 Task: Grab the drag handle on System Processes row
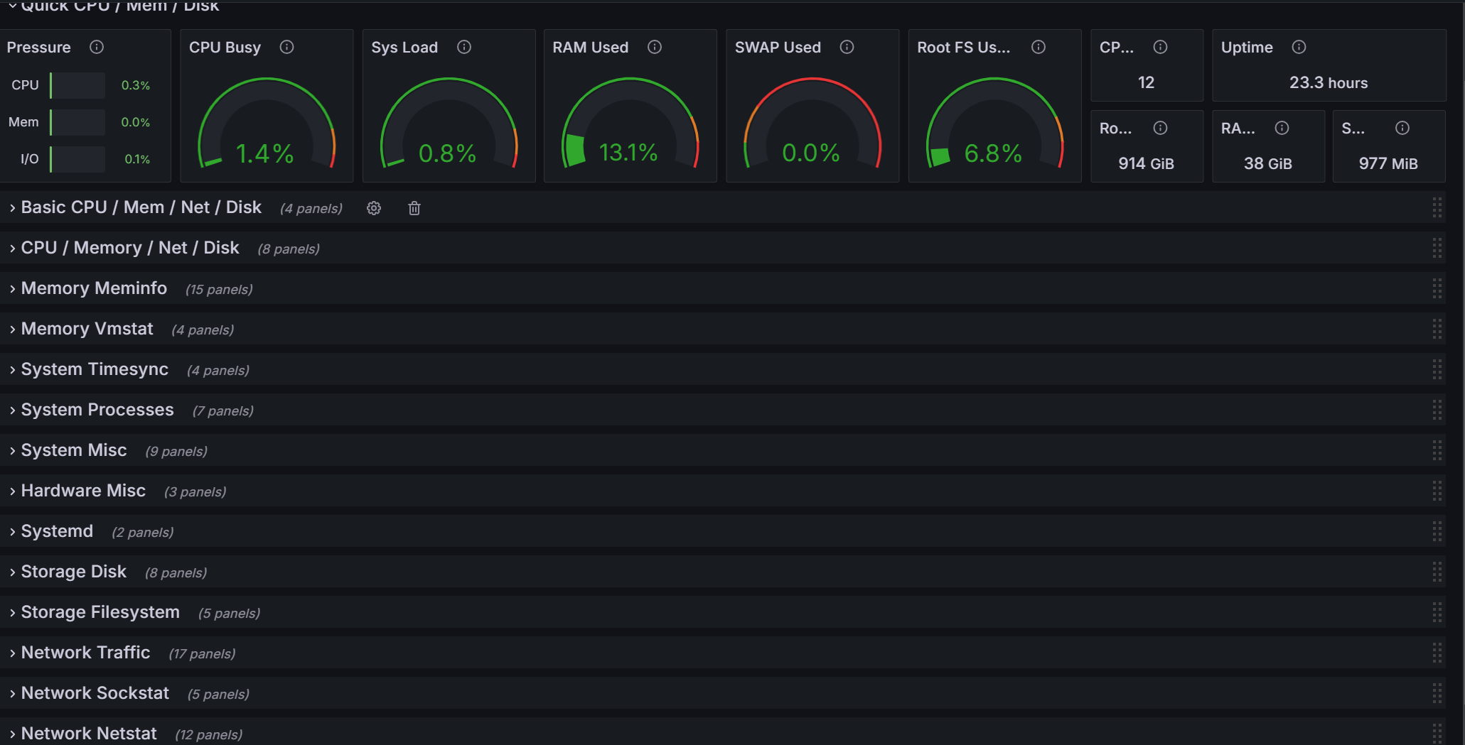pyautogui.click(x=1437, y=410)
